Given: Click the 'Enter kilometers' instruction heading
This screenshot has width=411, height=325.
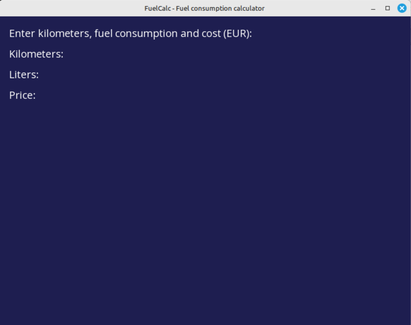Looking at the screenshot, I should point(130,33).
